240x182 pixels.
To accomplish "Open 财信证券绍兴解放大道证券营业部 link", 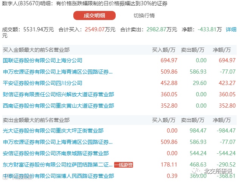I will click(58, 94).
